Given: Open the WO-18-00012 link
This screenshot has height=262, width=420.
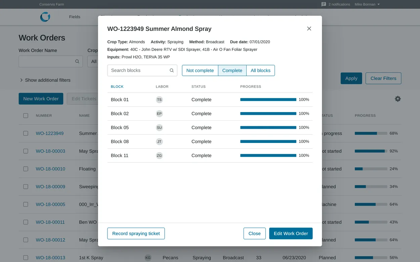Looking at the screenshot, I should (50, 240).
